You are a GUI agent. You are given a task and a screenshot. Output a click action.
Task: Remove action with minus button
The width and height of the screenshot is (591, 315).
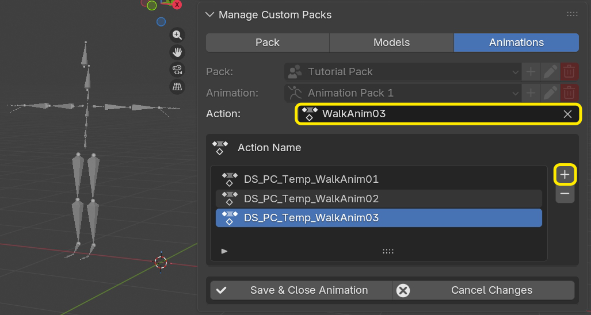[x=565, y=194]
